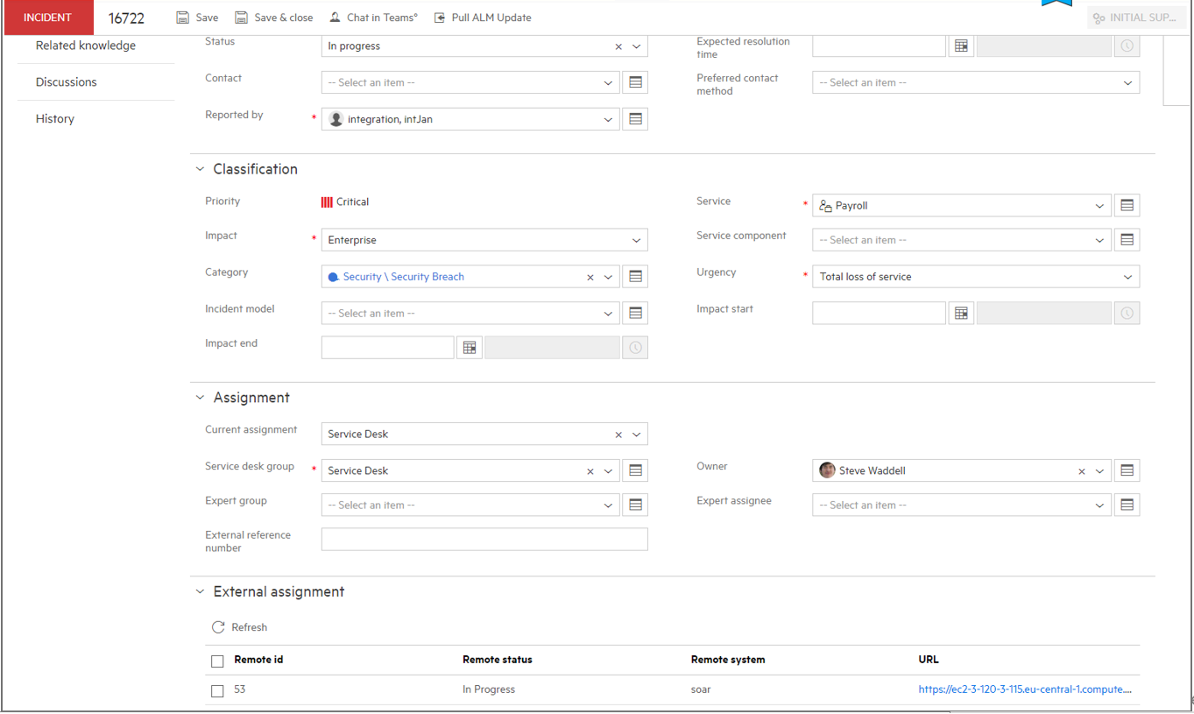
Task: Open the remote assignment URL link
Action: (1023, 689)
